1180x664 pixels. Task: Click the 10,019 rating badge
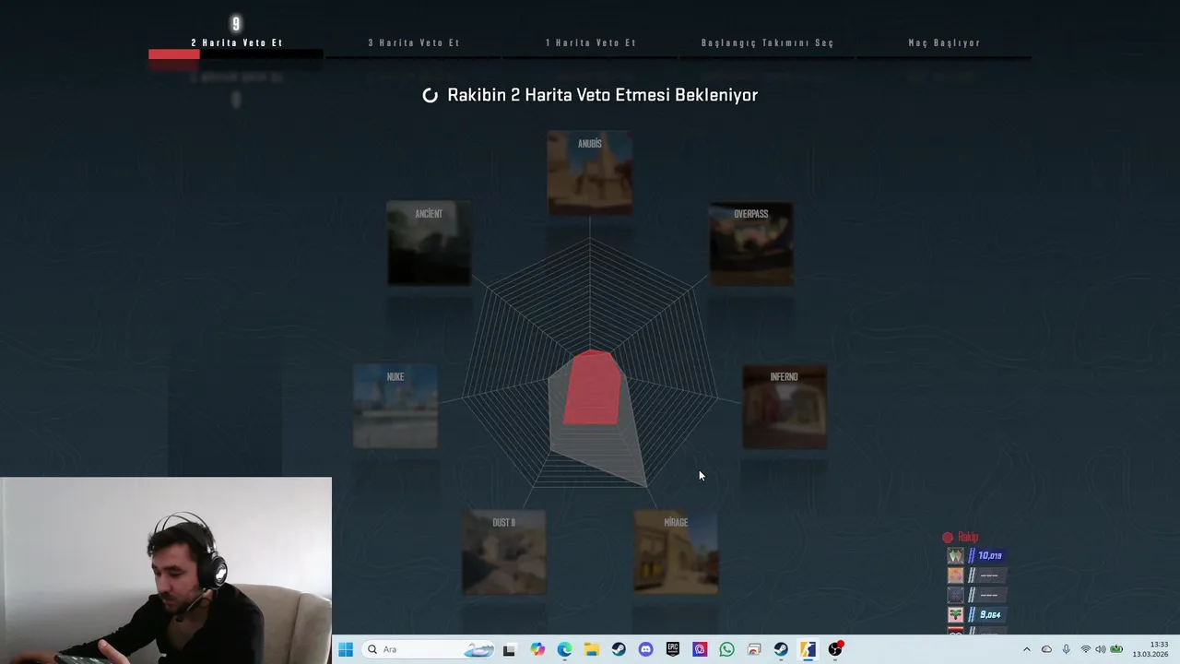pos(986,556)
